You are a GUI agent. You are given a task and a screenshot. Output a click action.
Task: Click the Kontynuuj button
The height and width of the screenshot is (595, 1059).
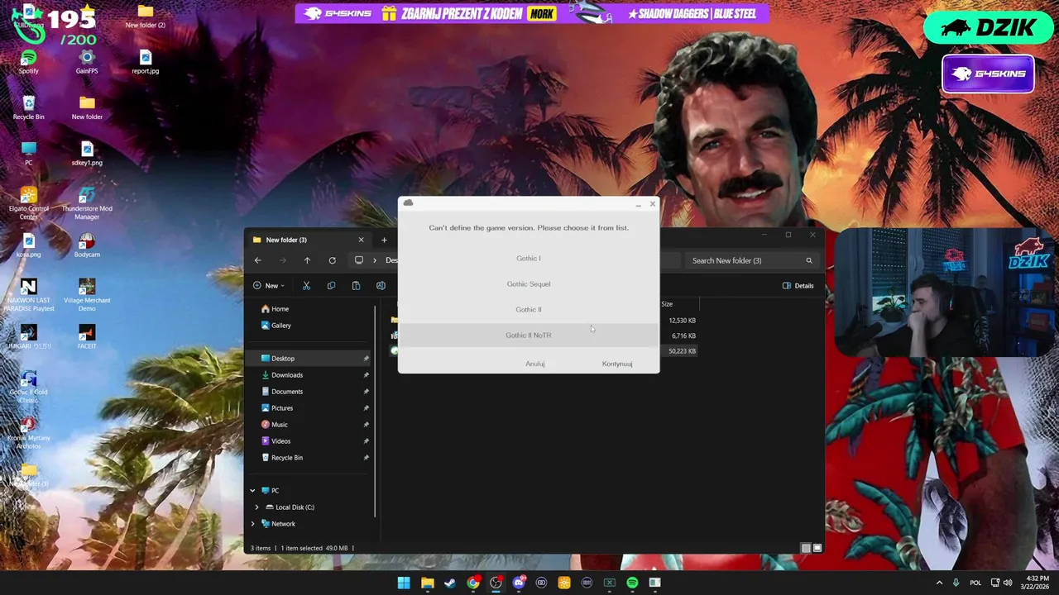click(x=617, y=364)
